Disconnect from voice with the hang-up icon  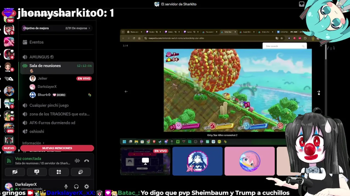86,161
